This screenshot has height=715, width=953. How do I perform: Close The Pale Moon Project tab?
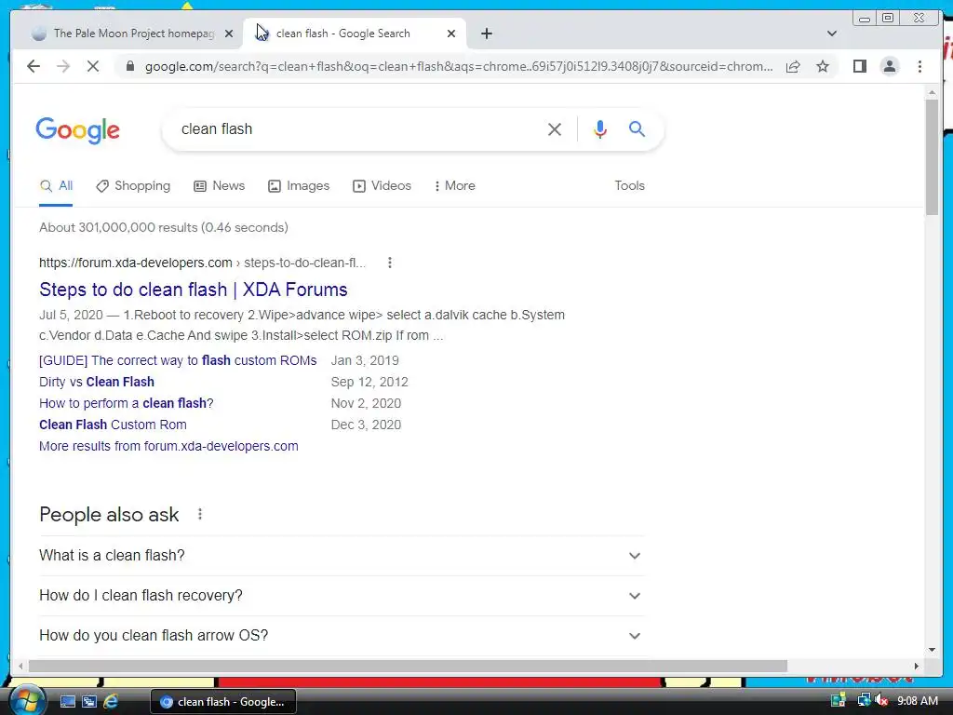[x=229, y=34]
